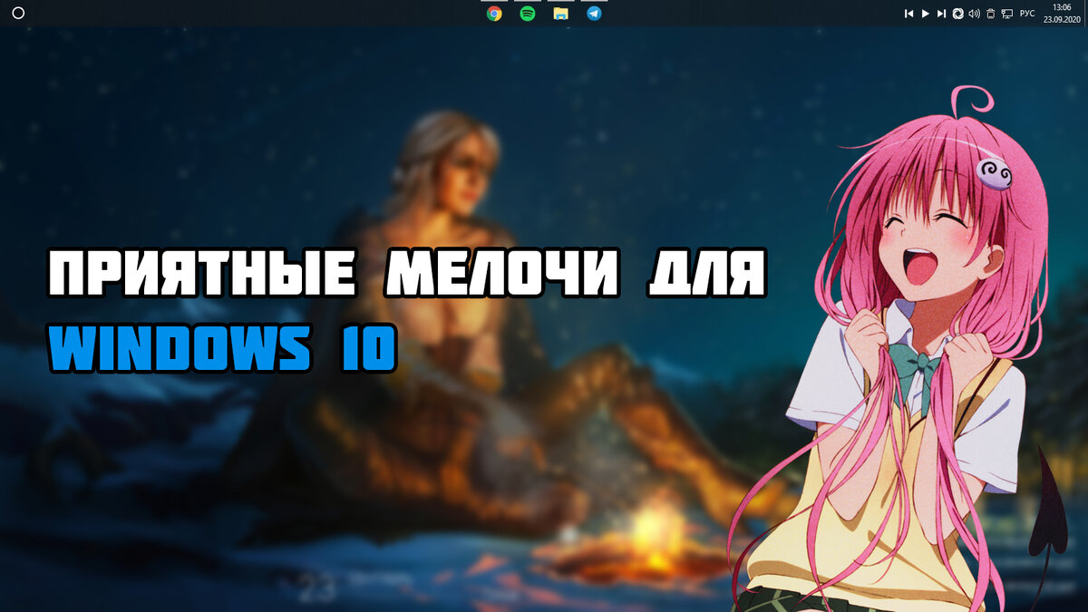This screenshot has width=1088, height=612.
Task: Open Spotify from the taskbar
Action: (528, 14)
